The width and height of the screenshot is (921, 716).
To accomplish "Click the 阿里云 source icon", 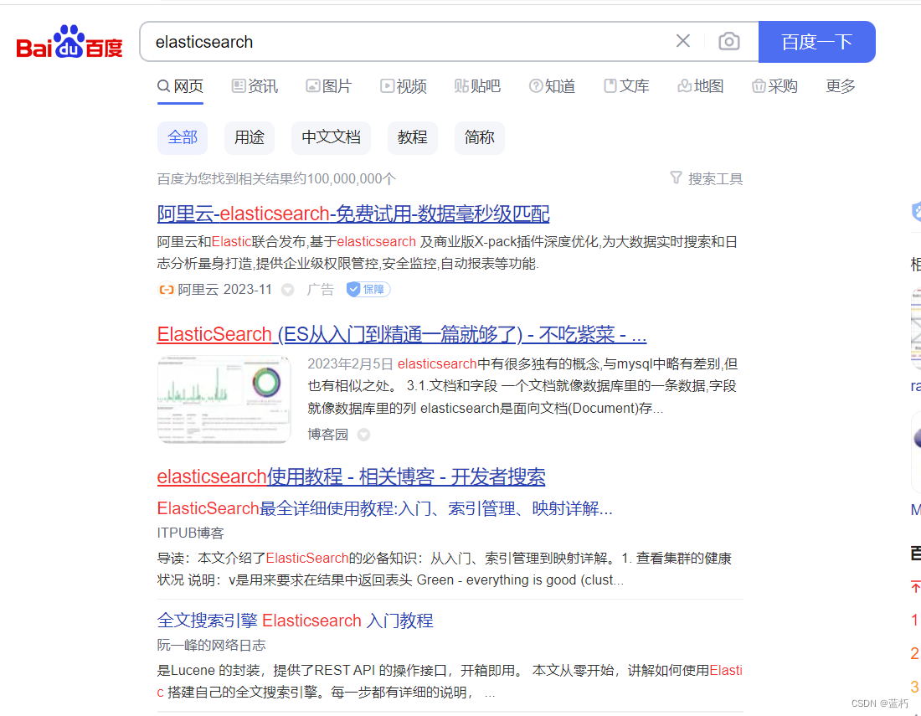I will click(167, 290).
